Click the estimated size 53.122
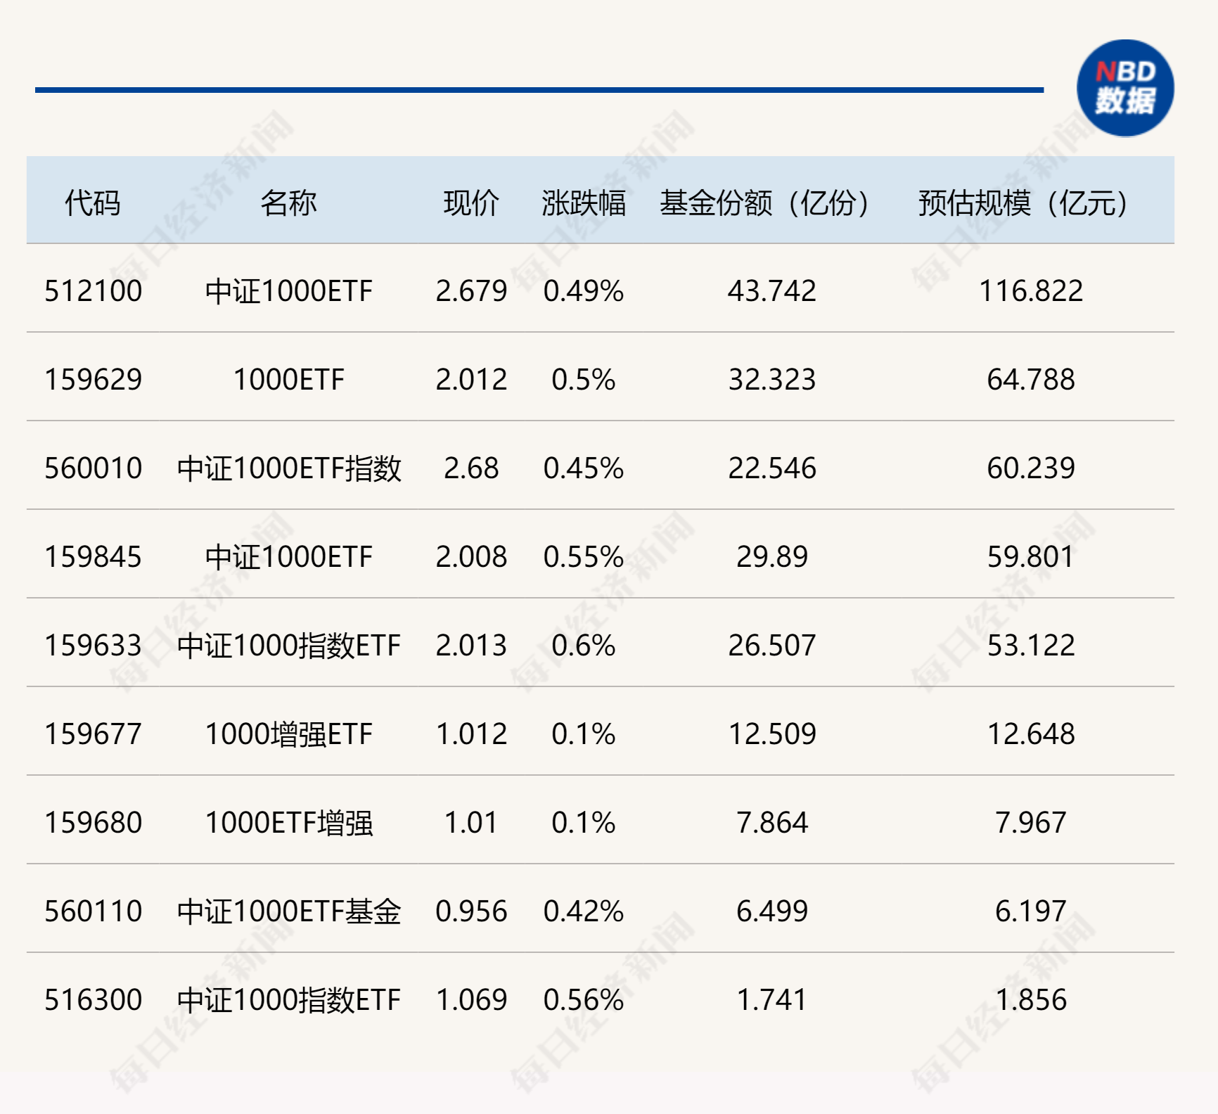1218x1114 pixels. pos(1031,646)
